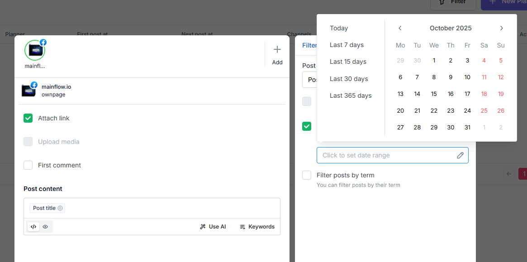This screenshot has width=527, height=262.
Task: Select Last 365 days preset
Action: (x=351, y=95)
